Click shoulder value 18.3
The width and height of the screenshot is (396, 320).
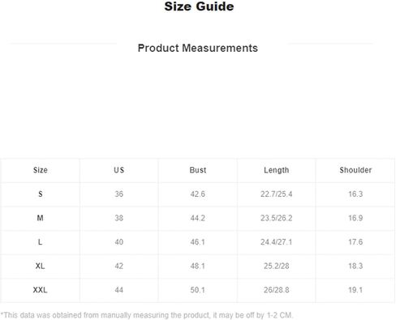355,266
